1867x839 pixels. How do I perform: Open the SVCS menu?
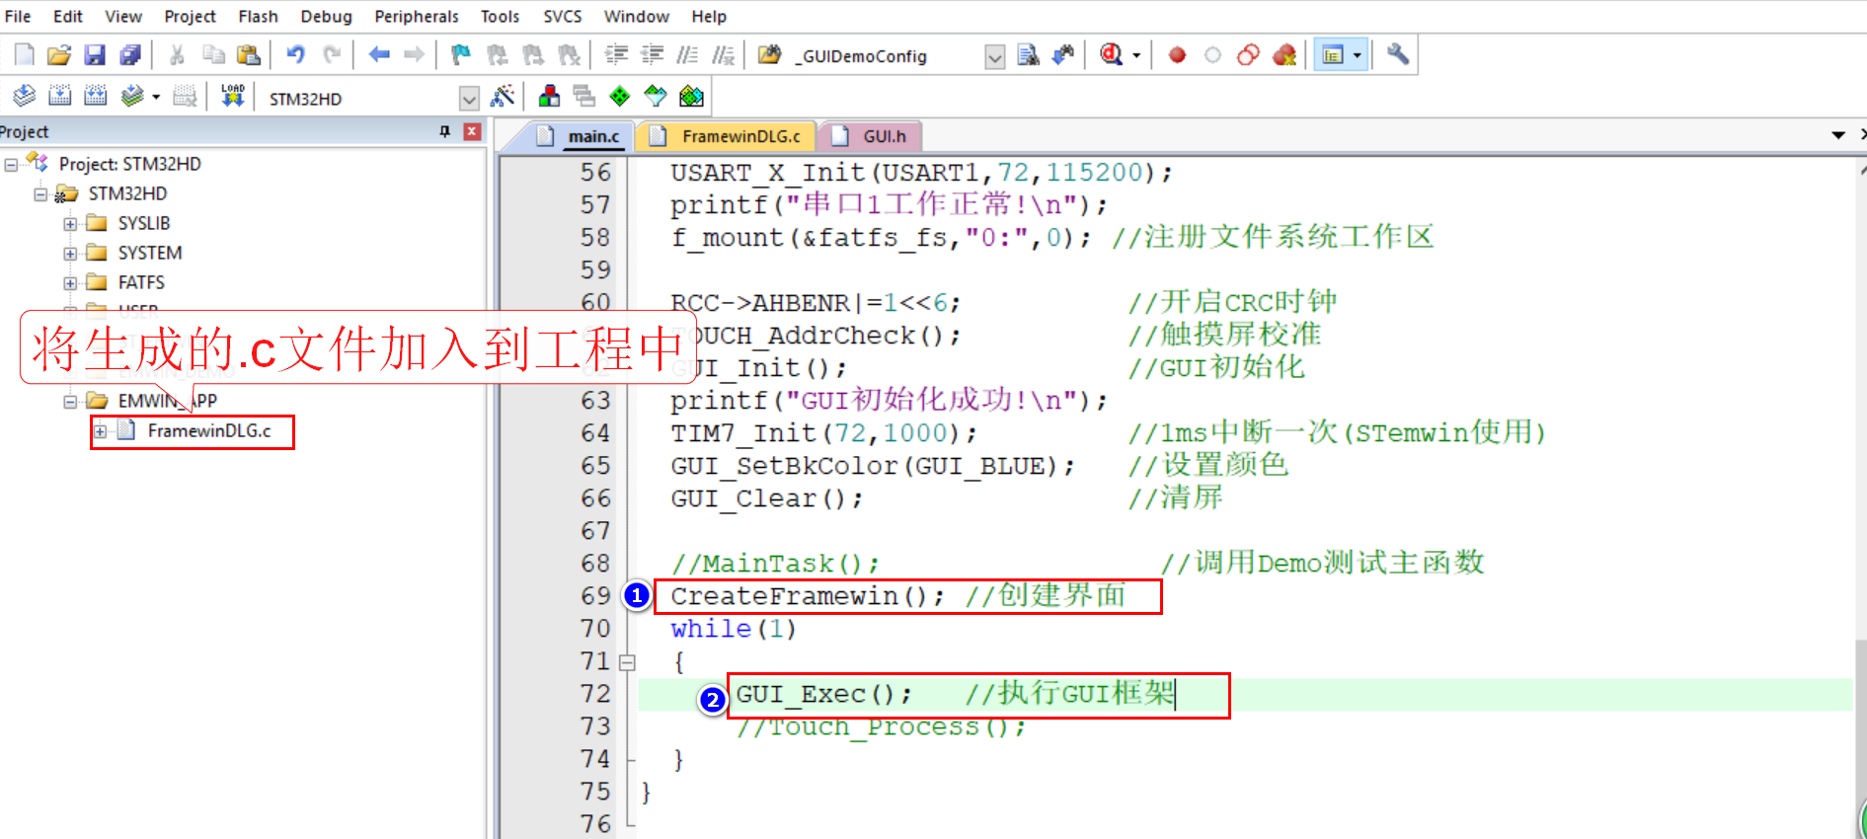pyautogui.click(x=562, y=16)
